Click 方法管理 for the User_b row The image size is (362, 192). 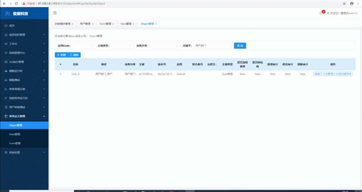tap(327, 74)
